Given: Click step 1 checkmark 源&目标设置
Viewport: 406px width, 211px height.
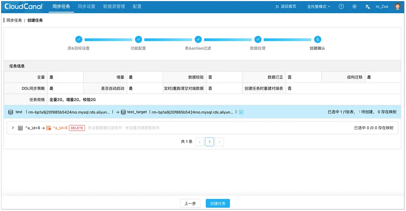Looking at the screenshot, I should [79, 39].
